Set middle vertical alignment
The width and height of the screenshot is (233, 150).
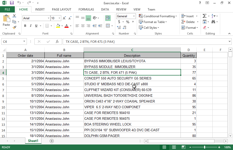coord(83,18)
